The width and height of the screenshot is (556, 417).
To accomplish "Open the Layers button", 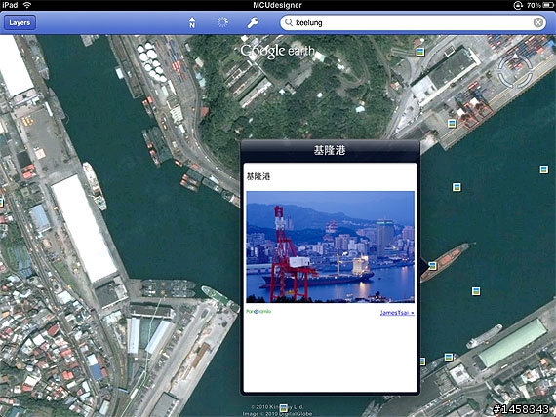I will [20, 22].
